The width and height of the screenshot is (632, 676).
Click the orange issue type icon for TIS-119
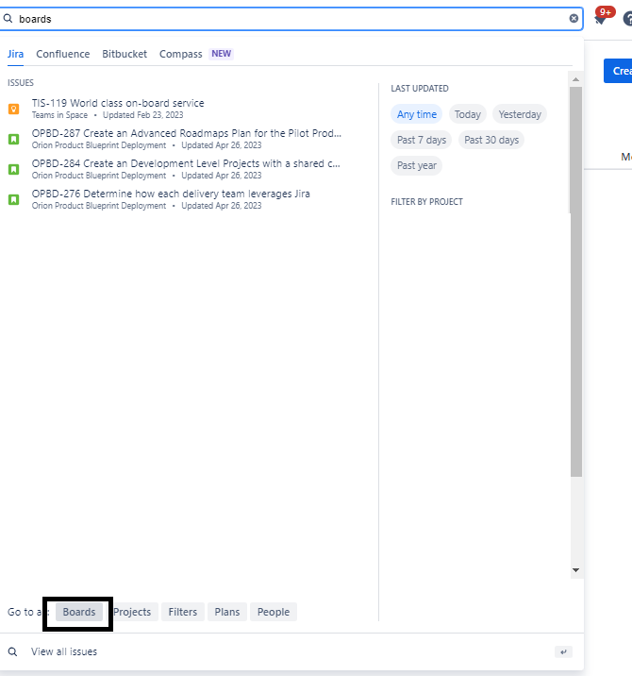(14, 109)
